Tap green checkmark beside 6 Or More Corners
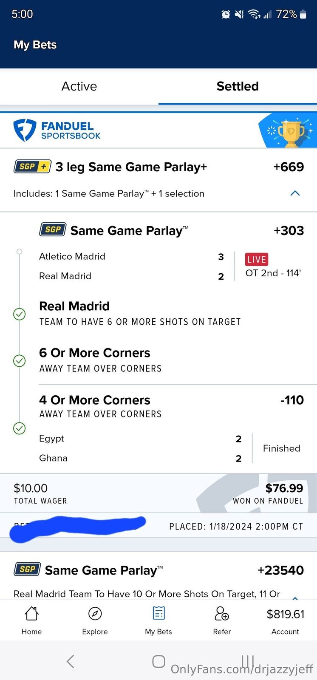Image resolution: width=317 pixels, height=680 pixels. [x=20, y=361]
